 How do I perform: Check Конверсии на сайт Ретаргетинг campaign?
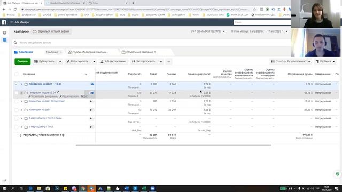click(17, 101)
